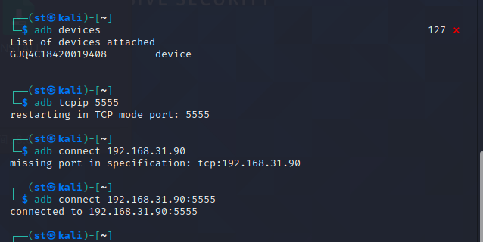The image size is (483, 242).
Task: Click the word 'device' after the serial
Action: point(173,54)
